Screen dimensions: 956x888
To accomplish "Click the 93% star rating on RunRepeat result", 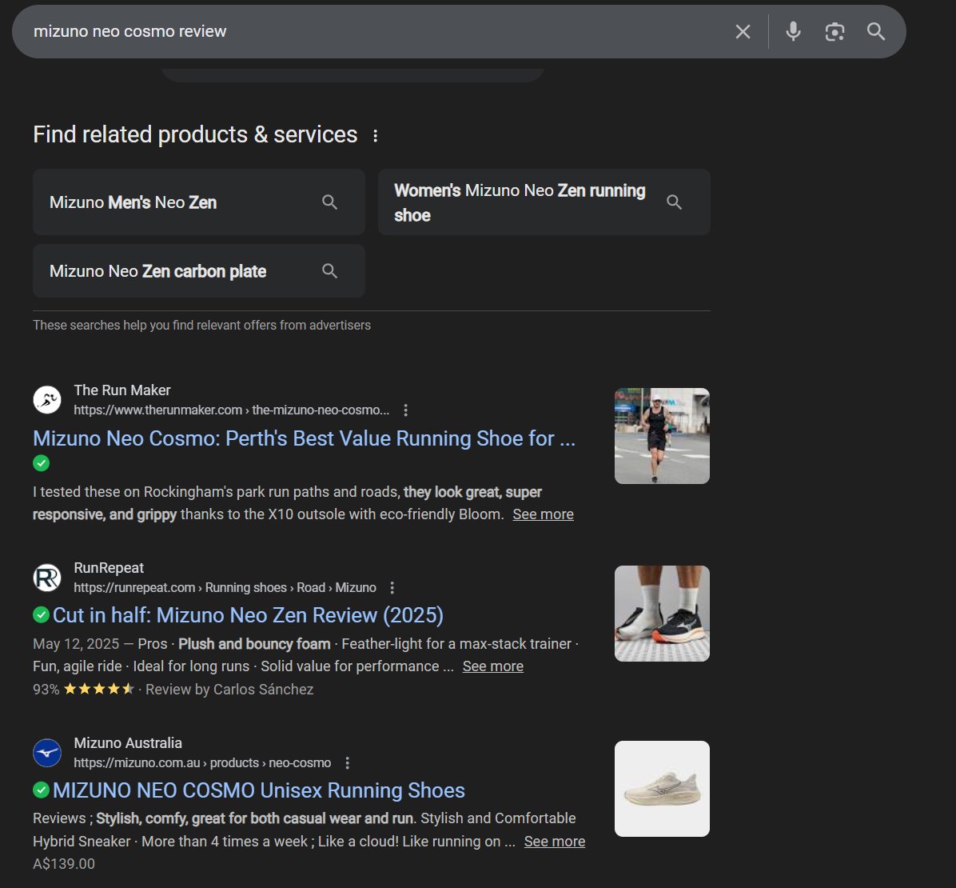I will coord(83,690).
